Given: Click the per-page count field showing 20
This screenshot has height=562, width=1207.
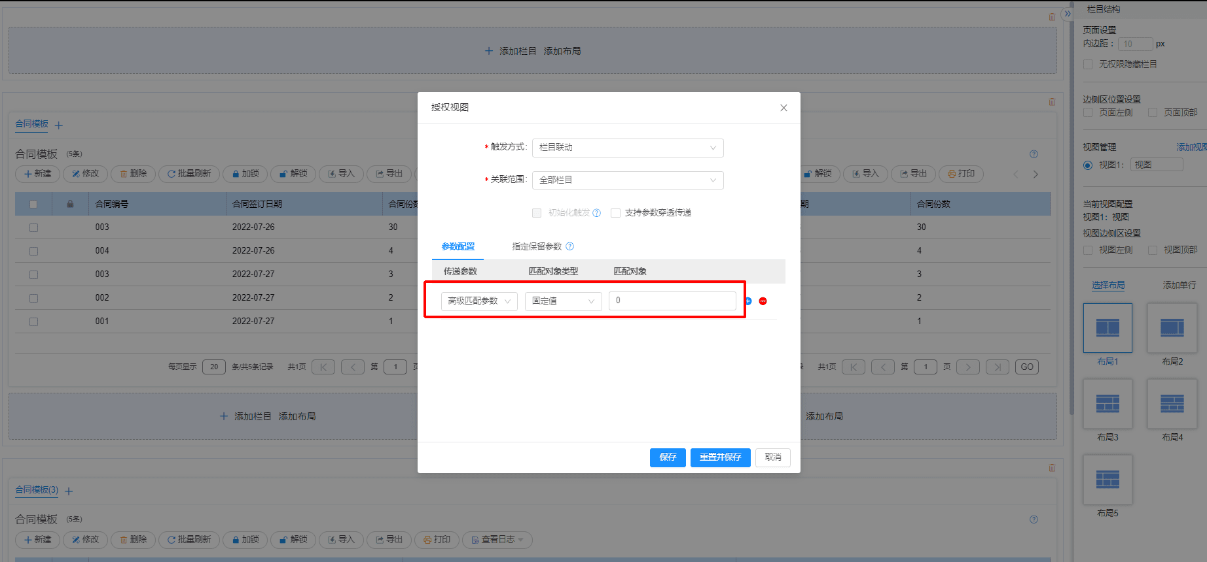Looking at the screenshot, I should point(214,367).
